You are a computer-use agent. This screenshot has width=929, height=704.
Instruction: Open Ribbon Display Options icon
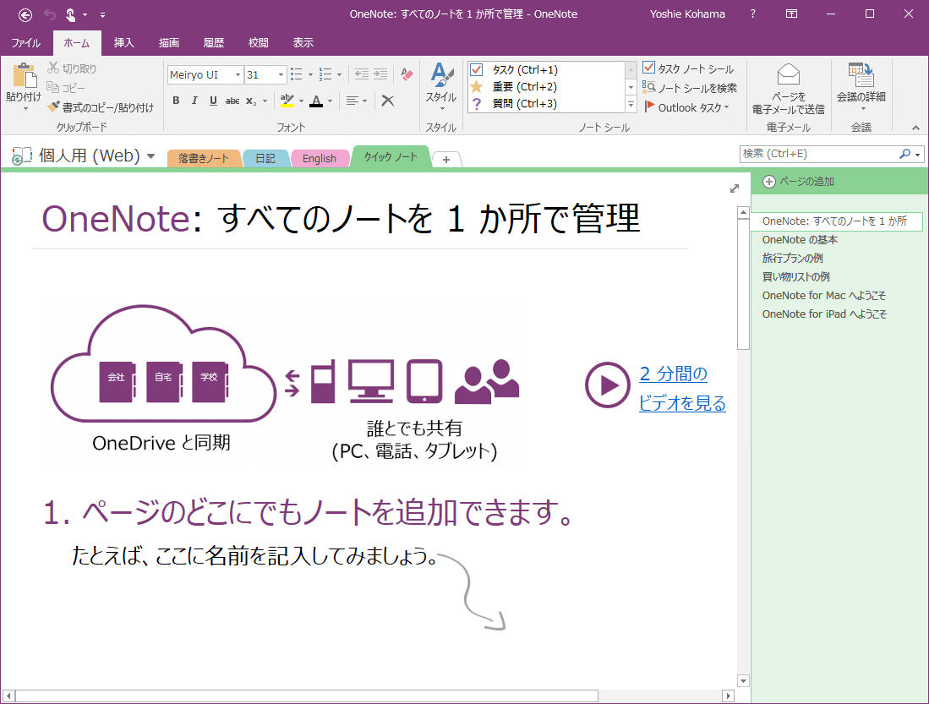(x=791, y=14)
